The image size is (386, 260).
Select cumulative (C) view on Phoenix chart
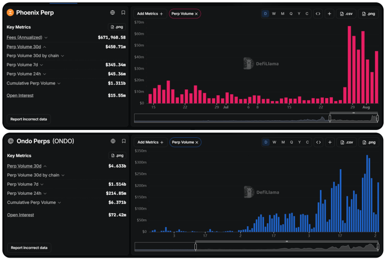click(x=307, y=14)
